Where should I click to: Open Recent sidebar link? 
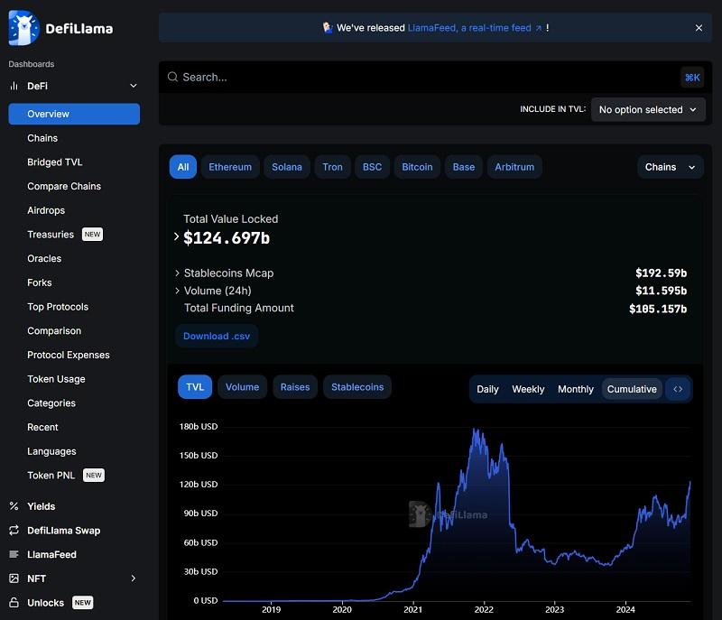(x=42, y=427)
